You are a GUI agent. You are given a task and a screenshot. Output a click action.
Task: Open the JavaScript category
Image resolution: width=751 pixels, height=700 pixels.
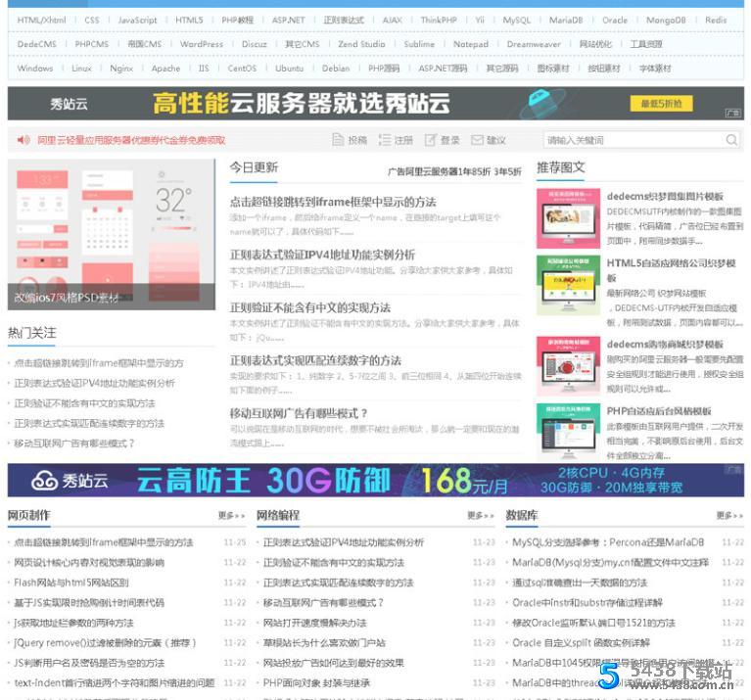click(x=137, y=21)
